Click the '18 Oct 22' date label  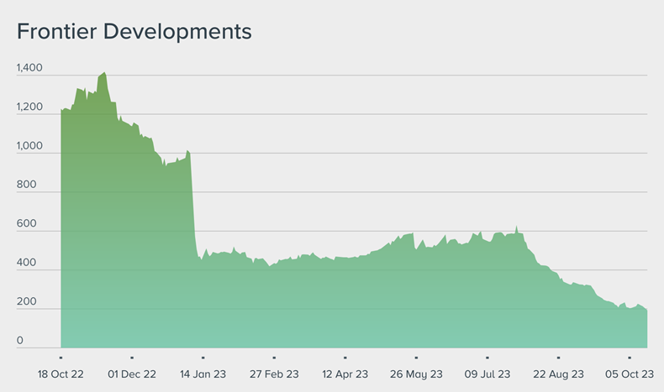pos(61,374)
